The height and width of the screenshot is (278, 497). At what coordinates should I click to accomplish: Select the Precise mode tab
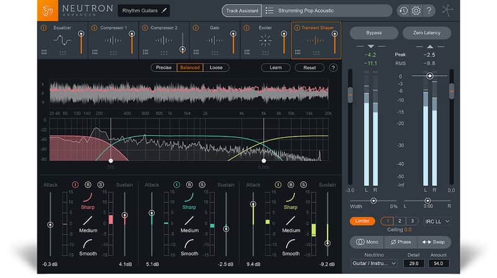(x=163, y=68)
